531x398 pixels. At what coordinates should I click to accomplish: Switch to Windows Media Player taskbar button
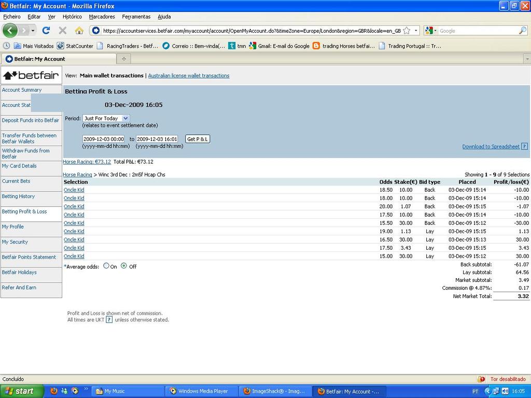click(x=203, y=391)
